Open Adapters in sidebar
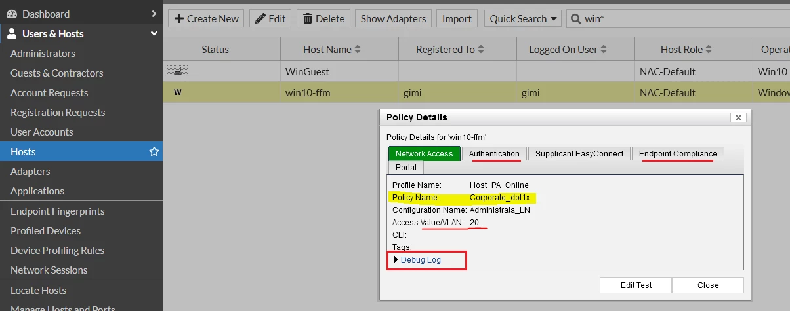 tap(30, 171)
